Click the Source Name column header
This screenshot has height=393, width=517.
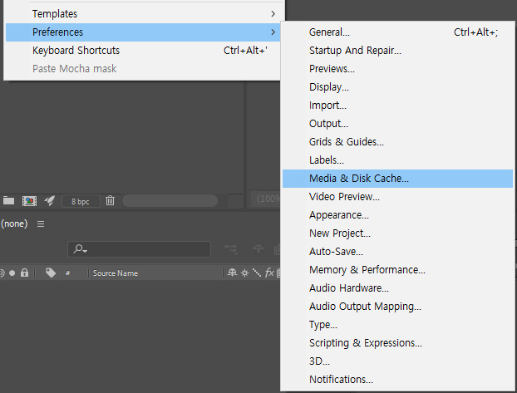tap(115, 273)
